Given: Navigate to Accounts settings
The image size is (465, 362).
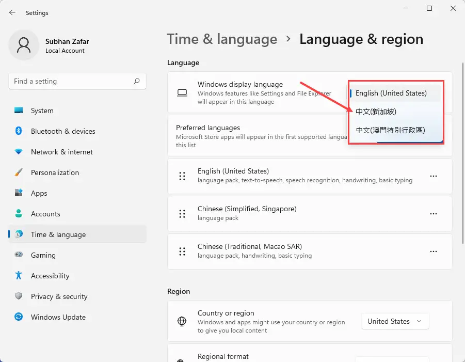Looking at the screenshot, I should click(77, 214).
